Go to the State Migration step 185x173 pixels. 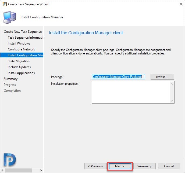19,61
